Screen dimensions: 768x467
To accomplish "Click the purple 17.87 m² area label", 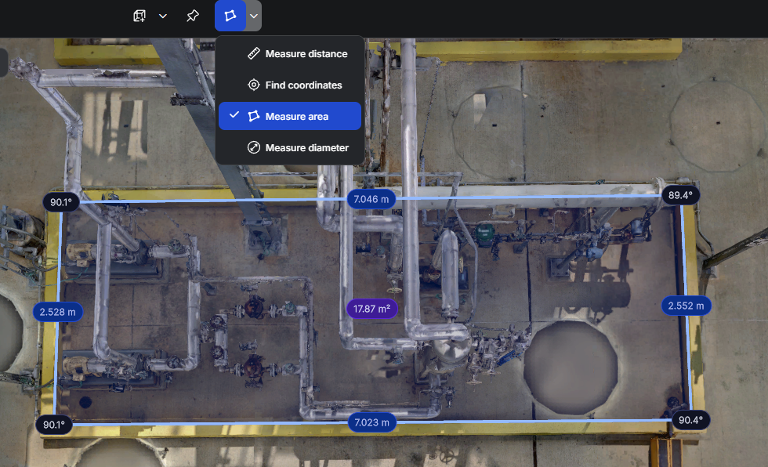I will pos(371,309).
